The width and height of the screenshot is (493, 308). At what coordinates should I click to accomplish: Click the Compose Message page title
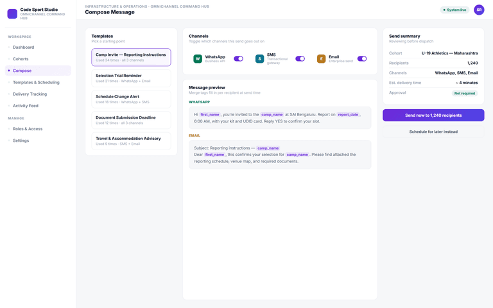click(110, 12)
